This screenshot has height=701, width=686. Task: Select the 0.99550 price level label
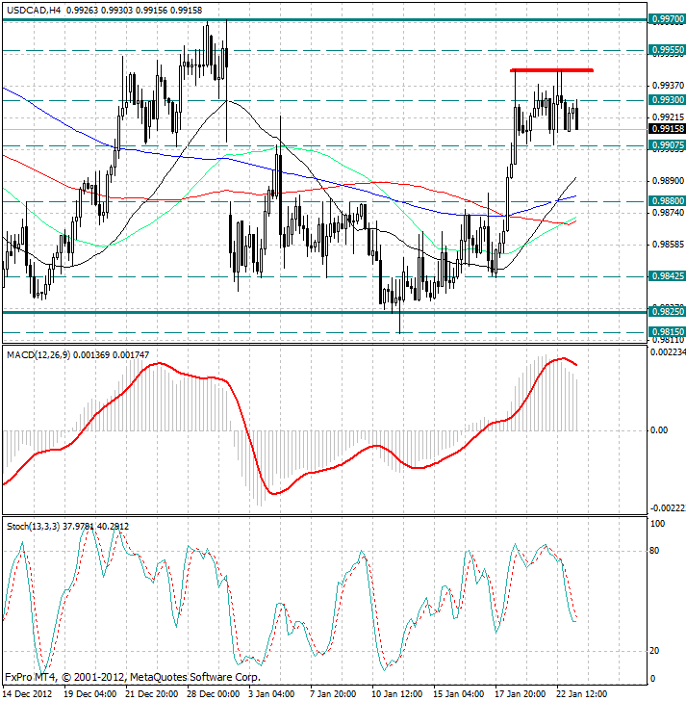pyautogui.click(x=668, y=50)
